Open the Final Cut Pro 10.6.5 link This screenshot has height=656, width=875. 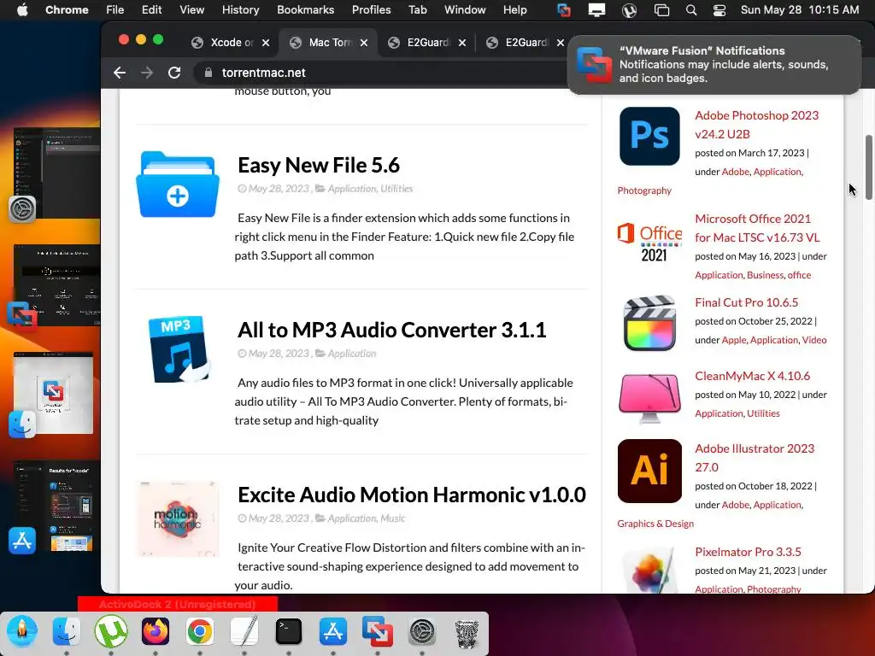click(x=746, y=302)
